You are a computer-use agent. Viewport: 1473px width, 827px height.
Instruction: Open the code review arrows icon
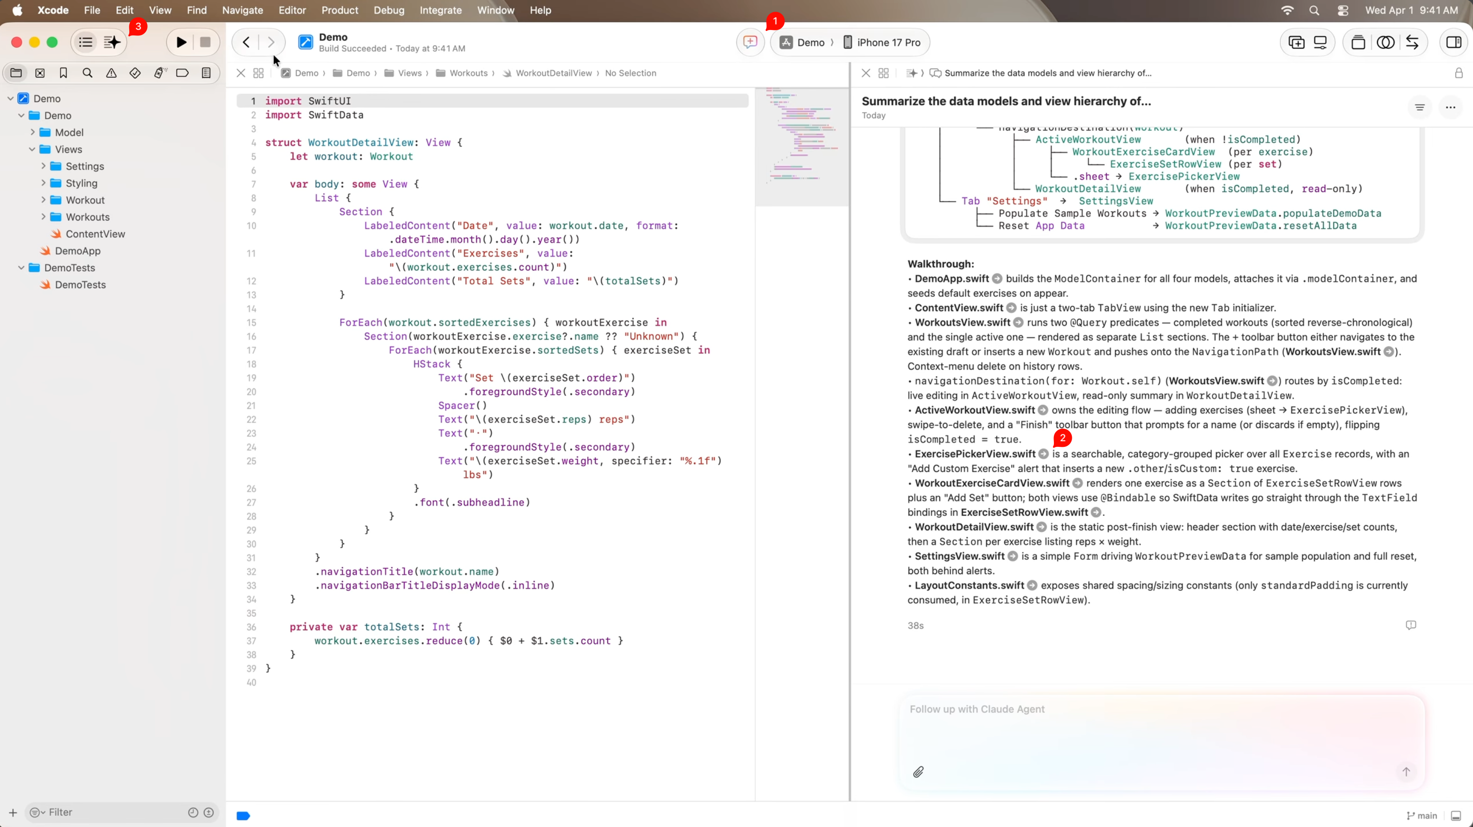click(1413, 42)
